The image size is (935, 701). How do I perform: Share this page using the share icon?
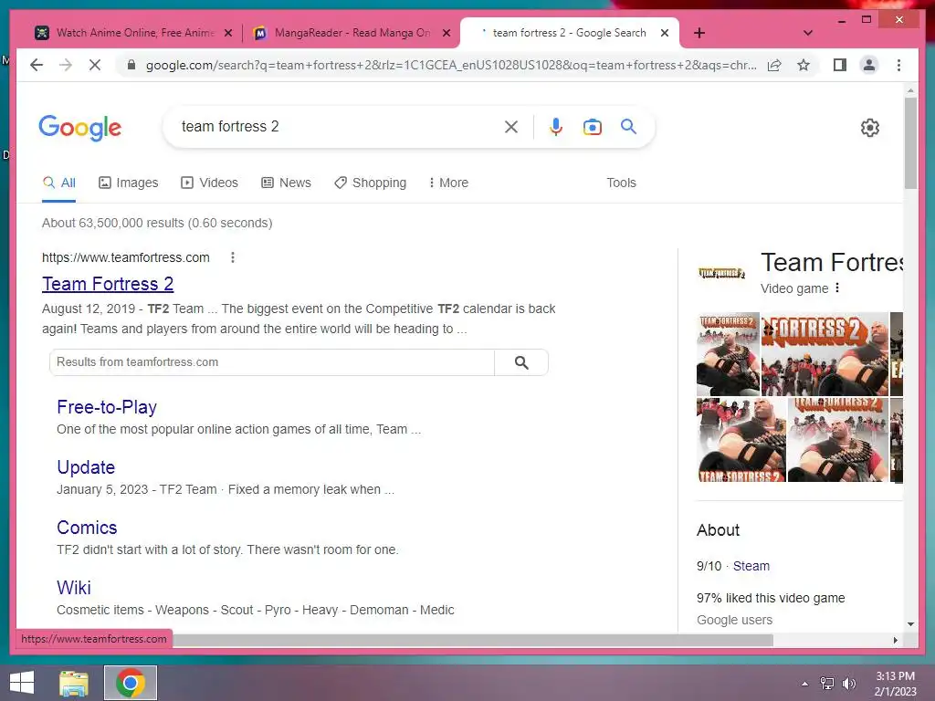click(774, 65)
